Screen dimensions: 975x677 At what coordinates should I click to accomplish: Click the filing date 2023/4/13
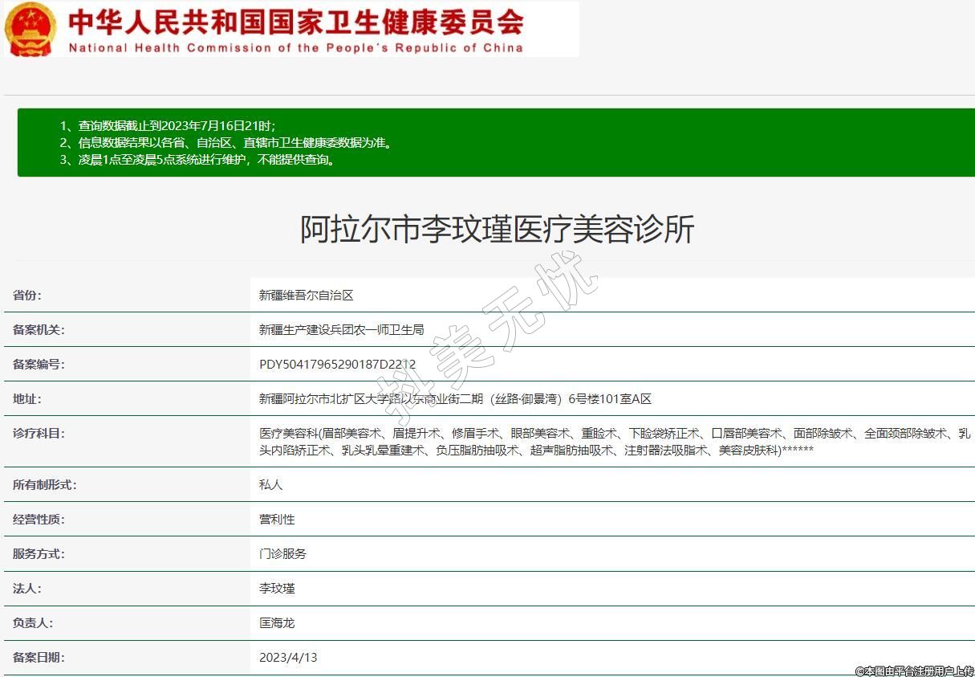pyautogui.click(x=288, y=658)
